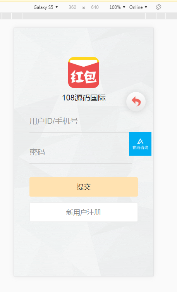Click the × separator between viewport dimensions
The image size is (177, 292).
point(84,8)
